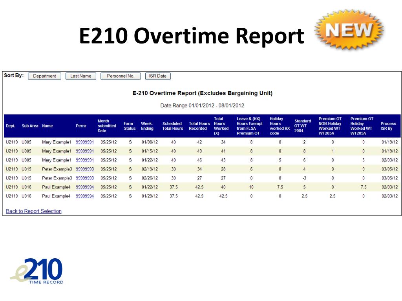
Task: Select the Week-Ending column header
Action: [x=147, y=126]
